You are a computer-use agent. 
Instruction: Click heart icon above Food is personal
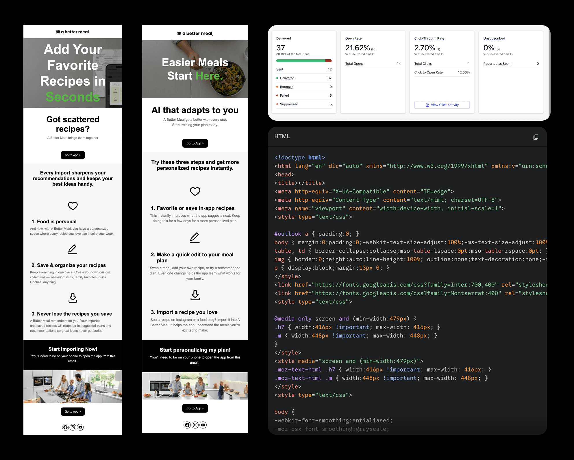coord(73,206)
